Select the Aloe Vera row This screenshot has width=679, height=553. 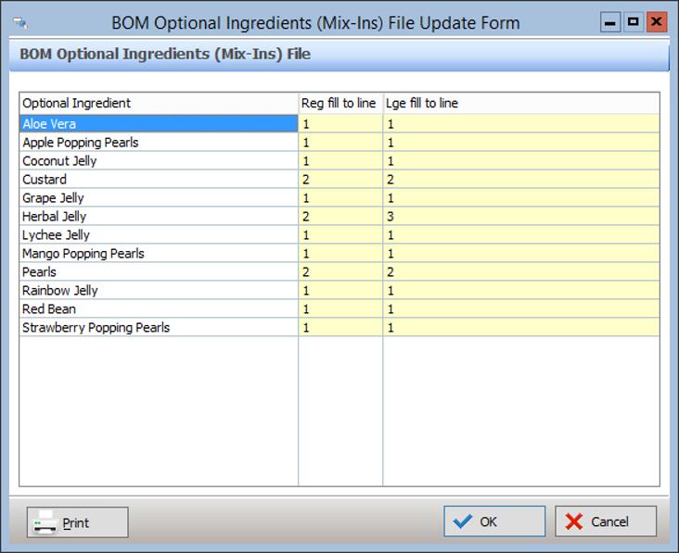[x=158, y=123]
